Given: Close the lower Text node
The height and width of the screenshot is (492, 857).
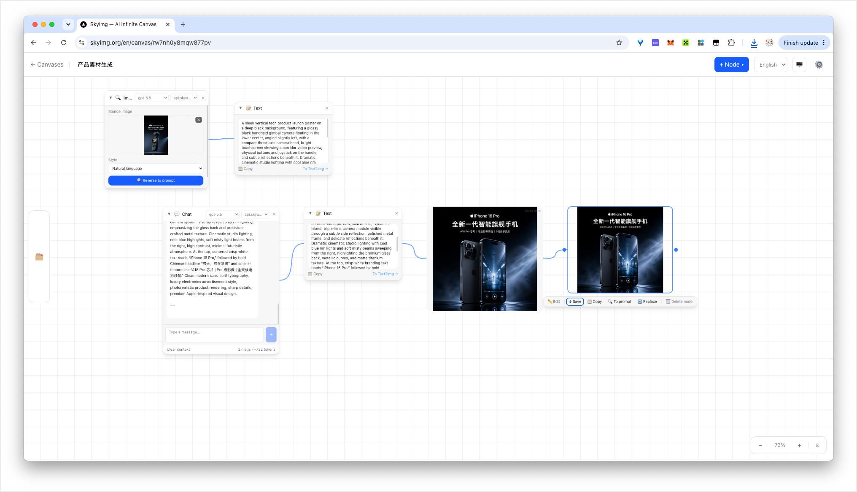Looking at the screenshot, I should click(x=396, y=213).
